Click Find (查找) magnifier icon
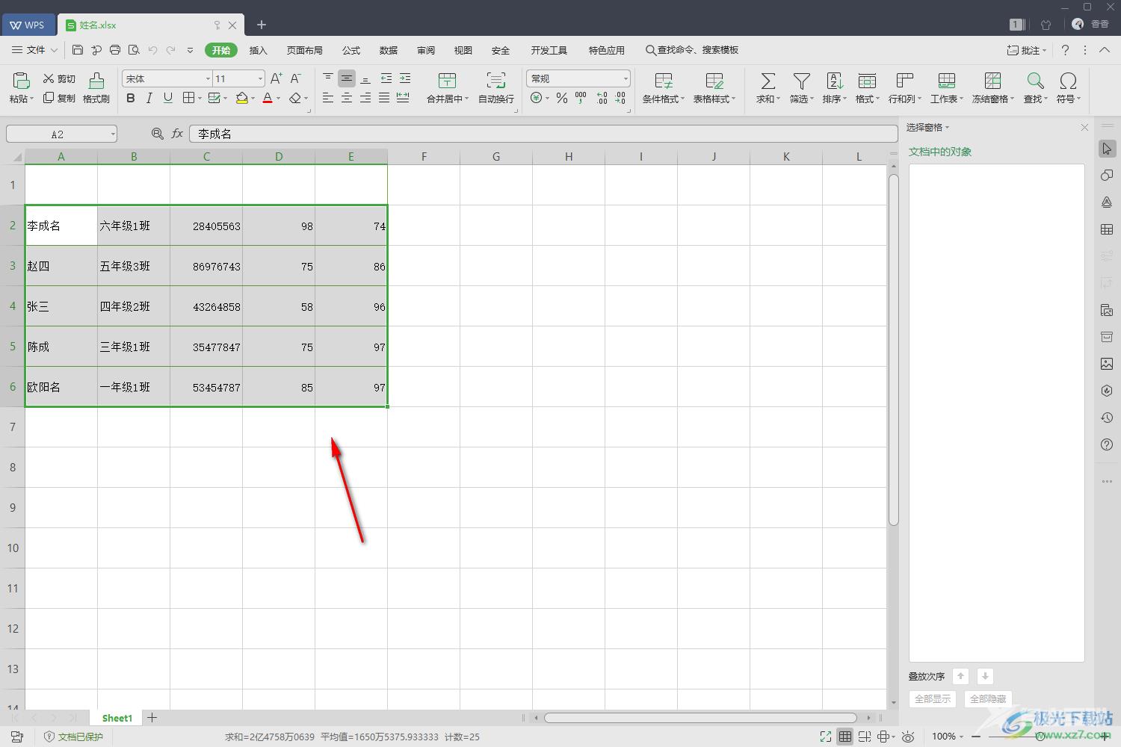The width and height of the screenshot is (1121, 747). pyautogui.click(x=1035, y=81)
